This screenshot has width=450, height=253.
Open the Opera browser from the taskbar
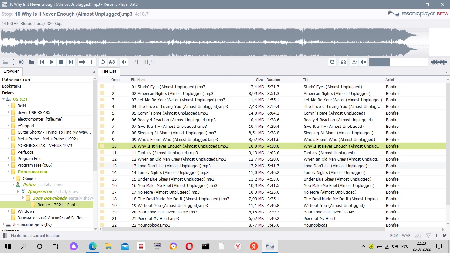pos(189,246)
